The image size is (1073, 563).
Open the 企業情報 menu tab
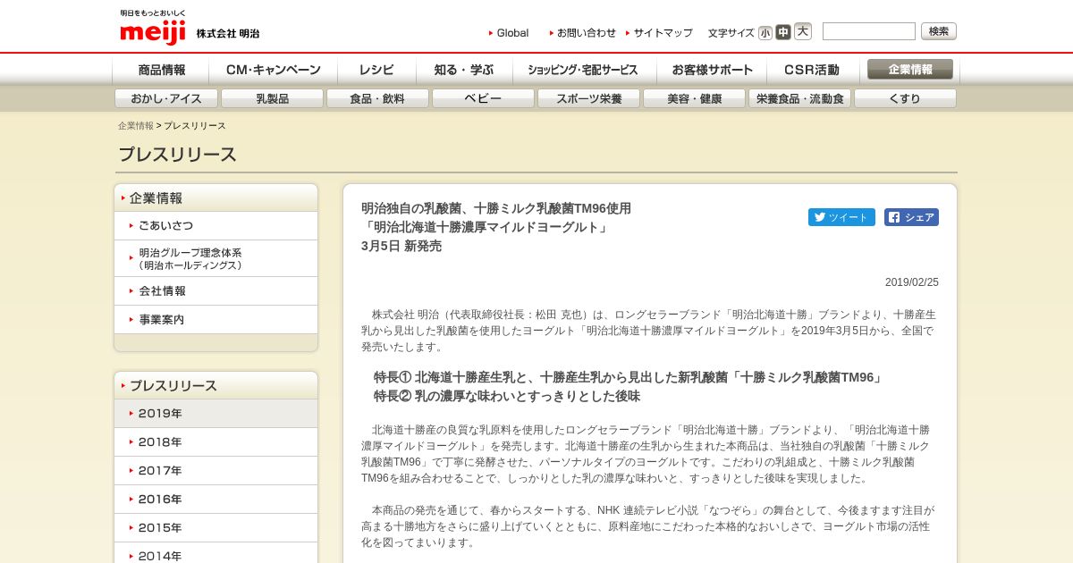coord(910,70)
